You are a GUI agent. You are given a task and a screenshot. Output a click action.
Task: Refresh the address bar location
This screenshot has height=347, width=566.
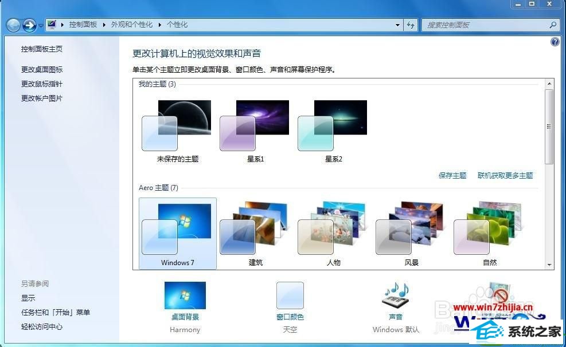click(411, 25)
